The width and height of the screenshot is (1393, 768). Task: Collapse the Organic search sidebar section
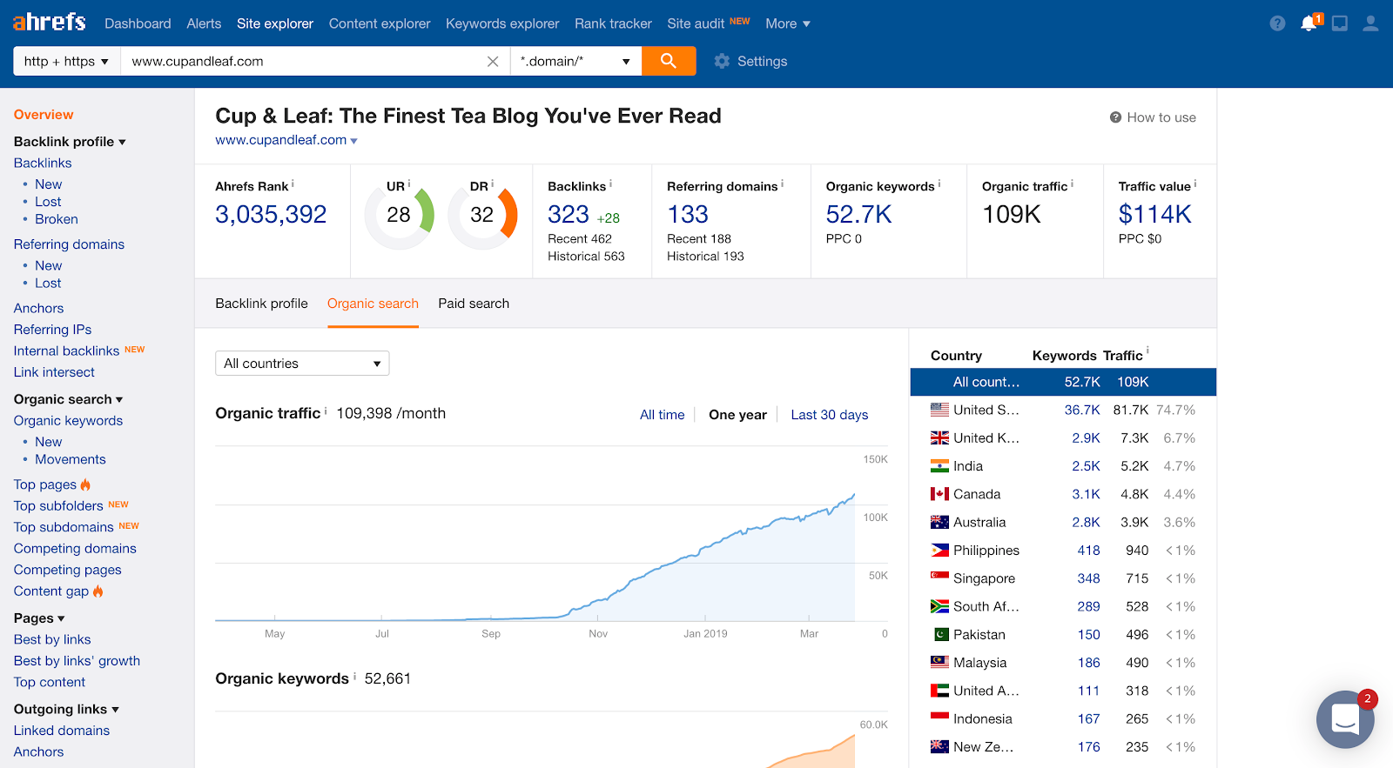[x=68, y=399]
